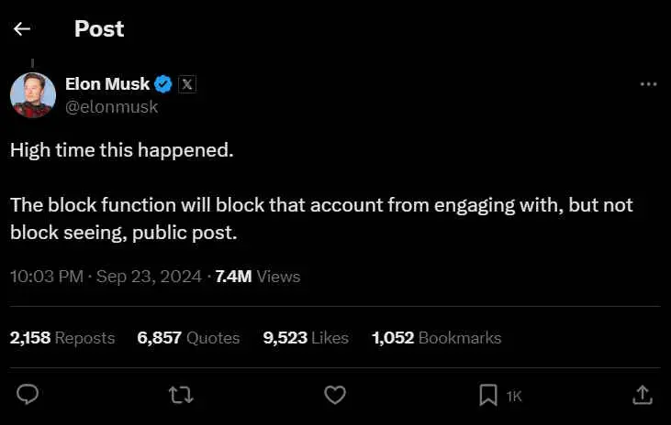Viewport: 671px width, 425px height.
Task: View the 6,857 Quotes list
Action: [x=188, y=338]
